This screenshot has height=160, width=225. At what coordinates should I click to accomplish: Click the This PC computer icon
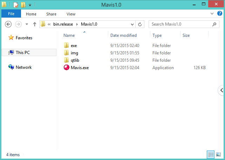click(x=11, y=52)
